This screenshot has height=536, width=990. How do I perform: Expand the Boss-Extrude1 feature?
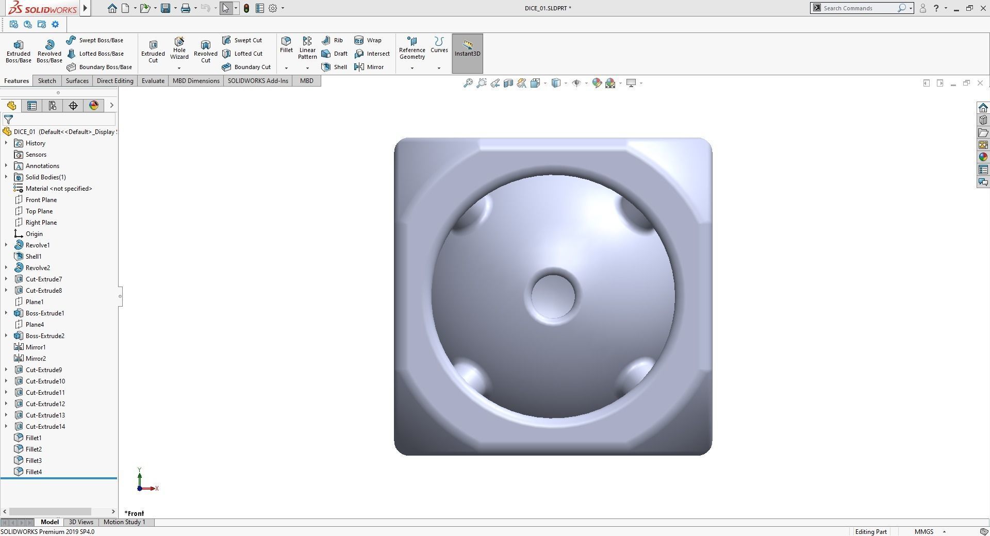pyautogui.click(x=6, y=313)
